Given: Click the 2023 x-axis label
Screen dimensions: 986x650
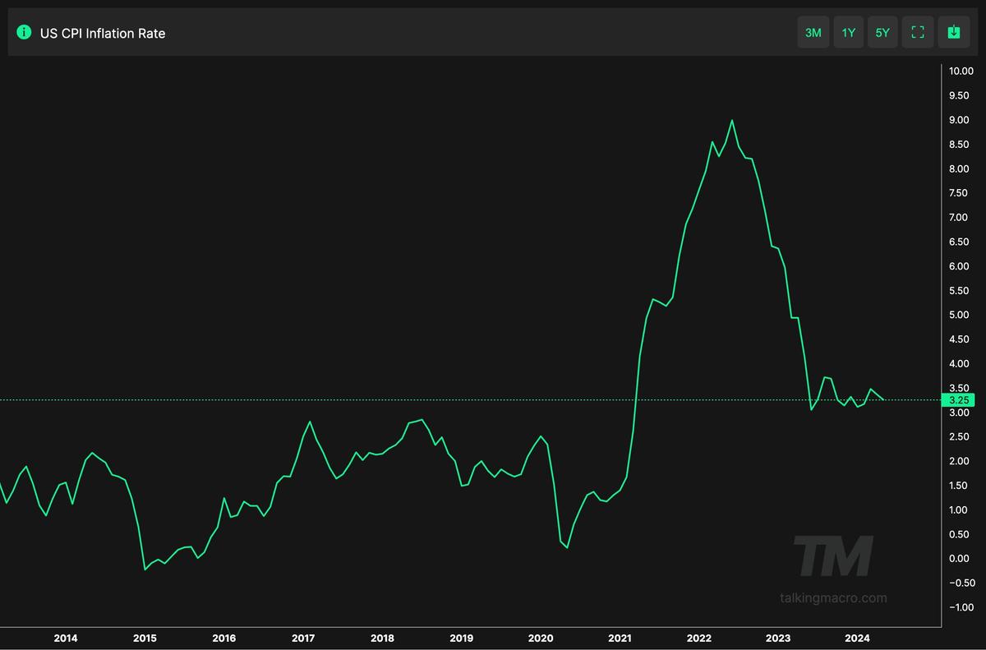Looking at the screenshot, I should click(778, 638).
